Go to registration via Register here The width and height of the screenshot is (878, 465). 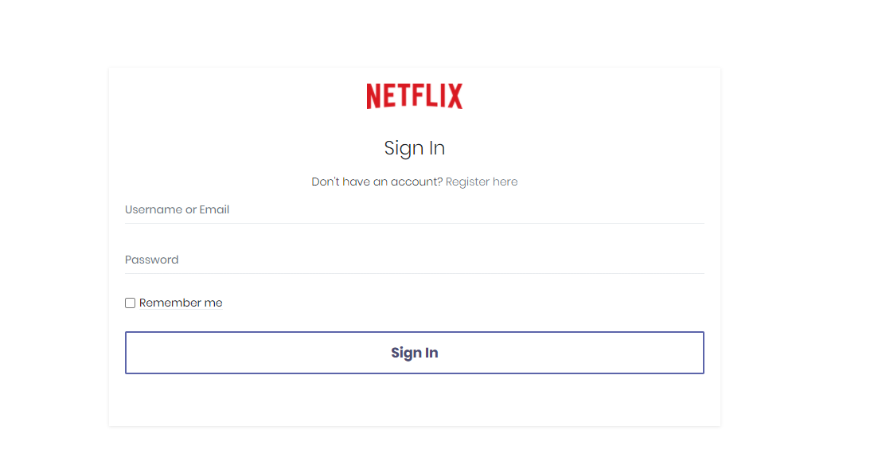pos(482,182)
